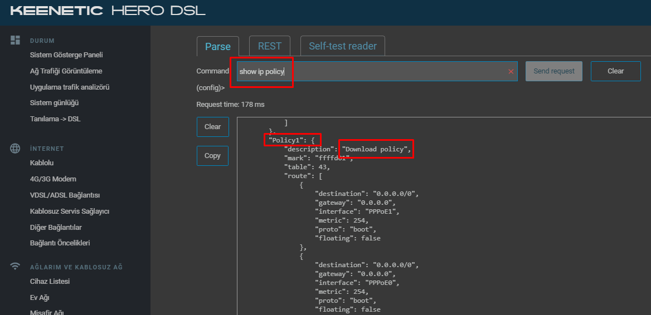
Task: Click the Request time: 178 ms text
Action: [230, 105]
